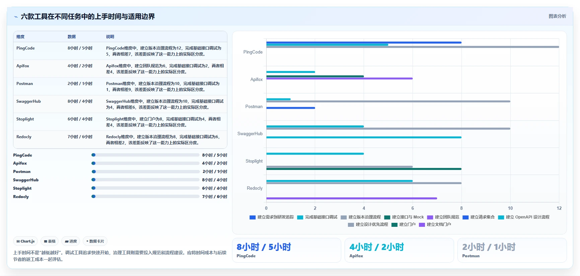Click the x-axis tick label 6
Viewport: 580px width, 276px height.
pyautogui.click(x=413, y=208)
